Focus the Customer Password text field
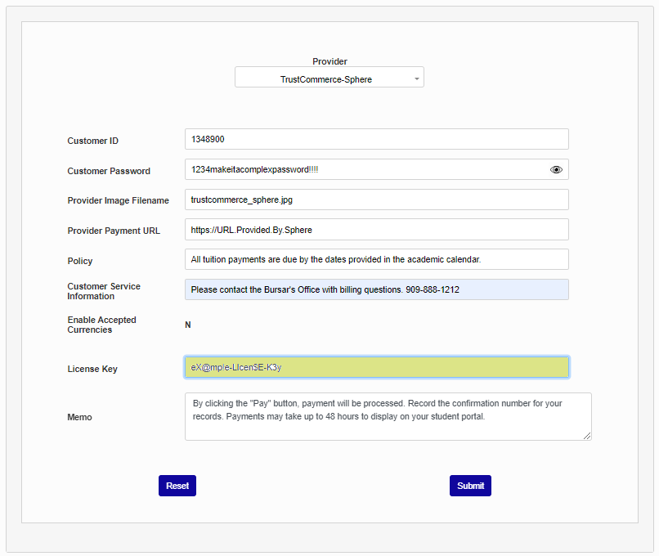Viewport: 659px width, 556px height. [364, 170]
